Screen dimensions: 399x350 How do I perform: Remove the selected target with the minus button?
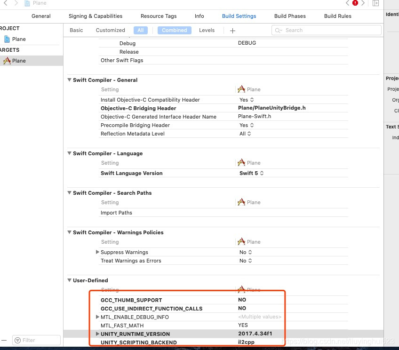(x=4, y=340)
